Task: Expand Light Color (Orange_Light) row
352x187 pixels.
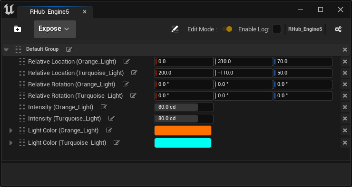Action: pos(11,131)
